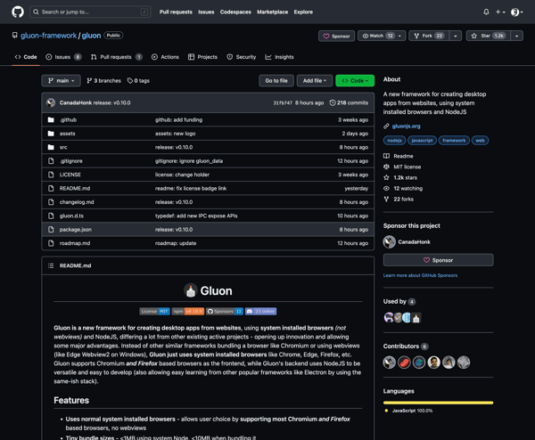Open Issues in top navigation
The height and width of the screenshot is (440, 535).
tap(206, 12)
